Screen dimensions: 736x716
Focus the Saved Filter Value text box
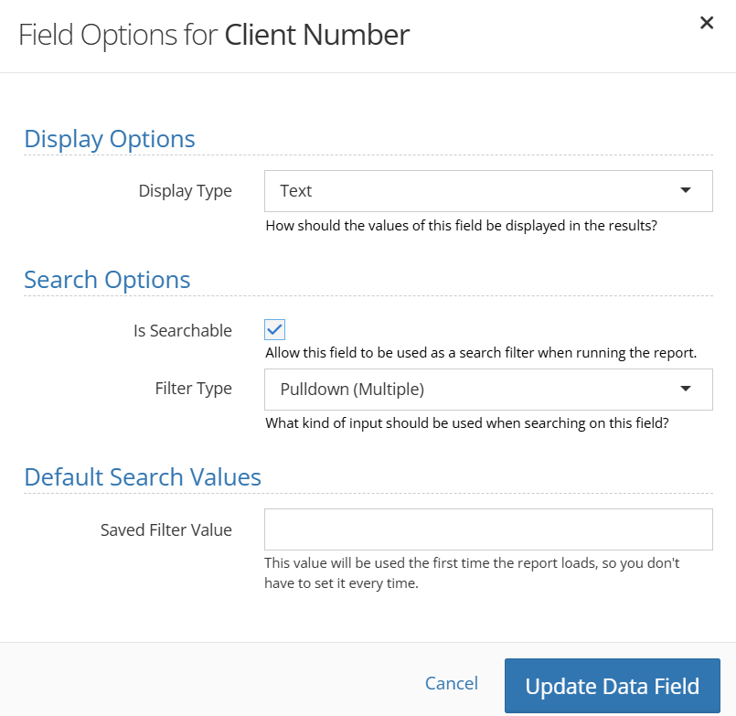[x=488, y=529]
